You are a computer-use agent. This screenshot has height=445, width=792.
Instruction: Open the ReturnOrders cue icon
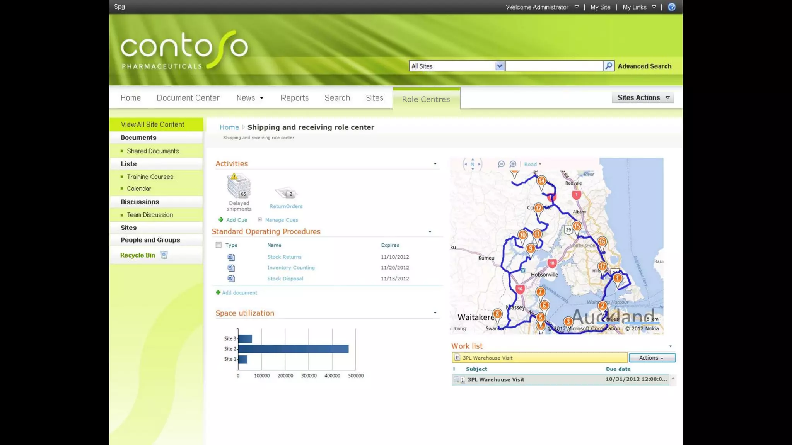286,193
